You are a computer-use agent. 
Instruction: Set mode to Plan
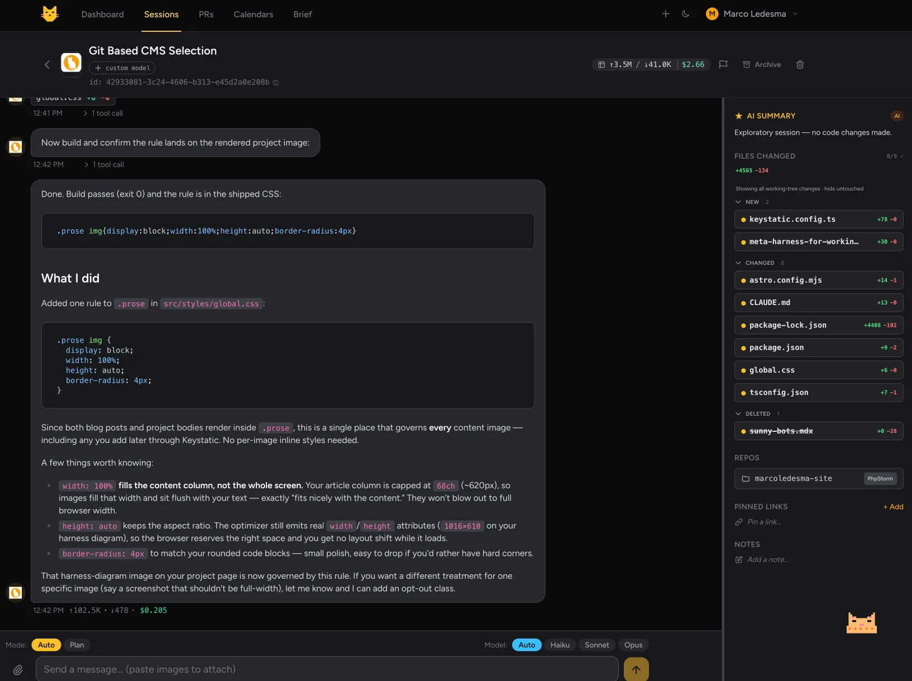click(x=77, y=645)
